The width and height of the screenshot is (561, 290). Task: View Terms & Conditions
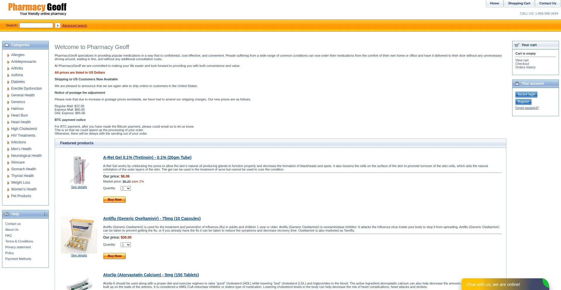pos(19,241)
